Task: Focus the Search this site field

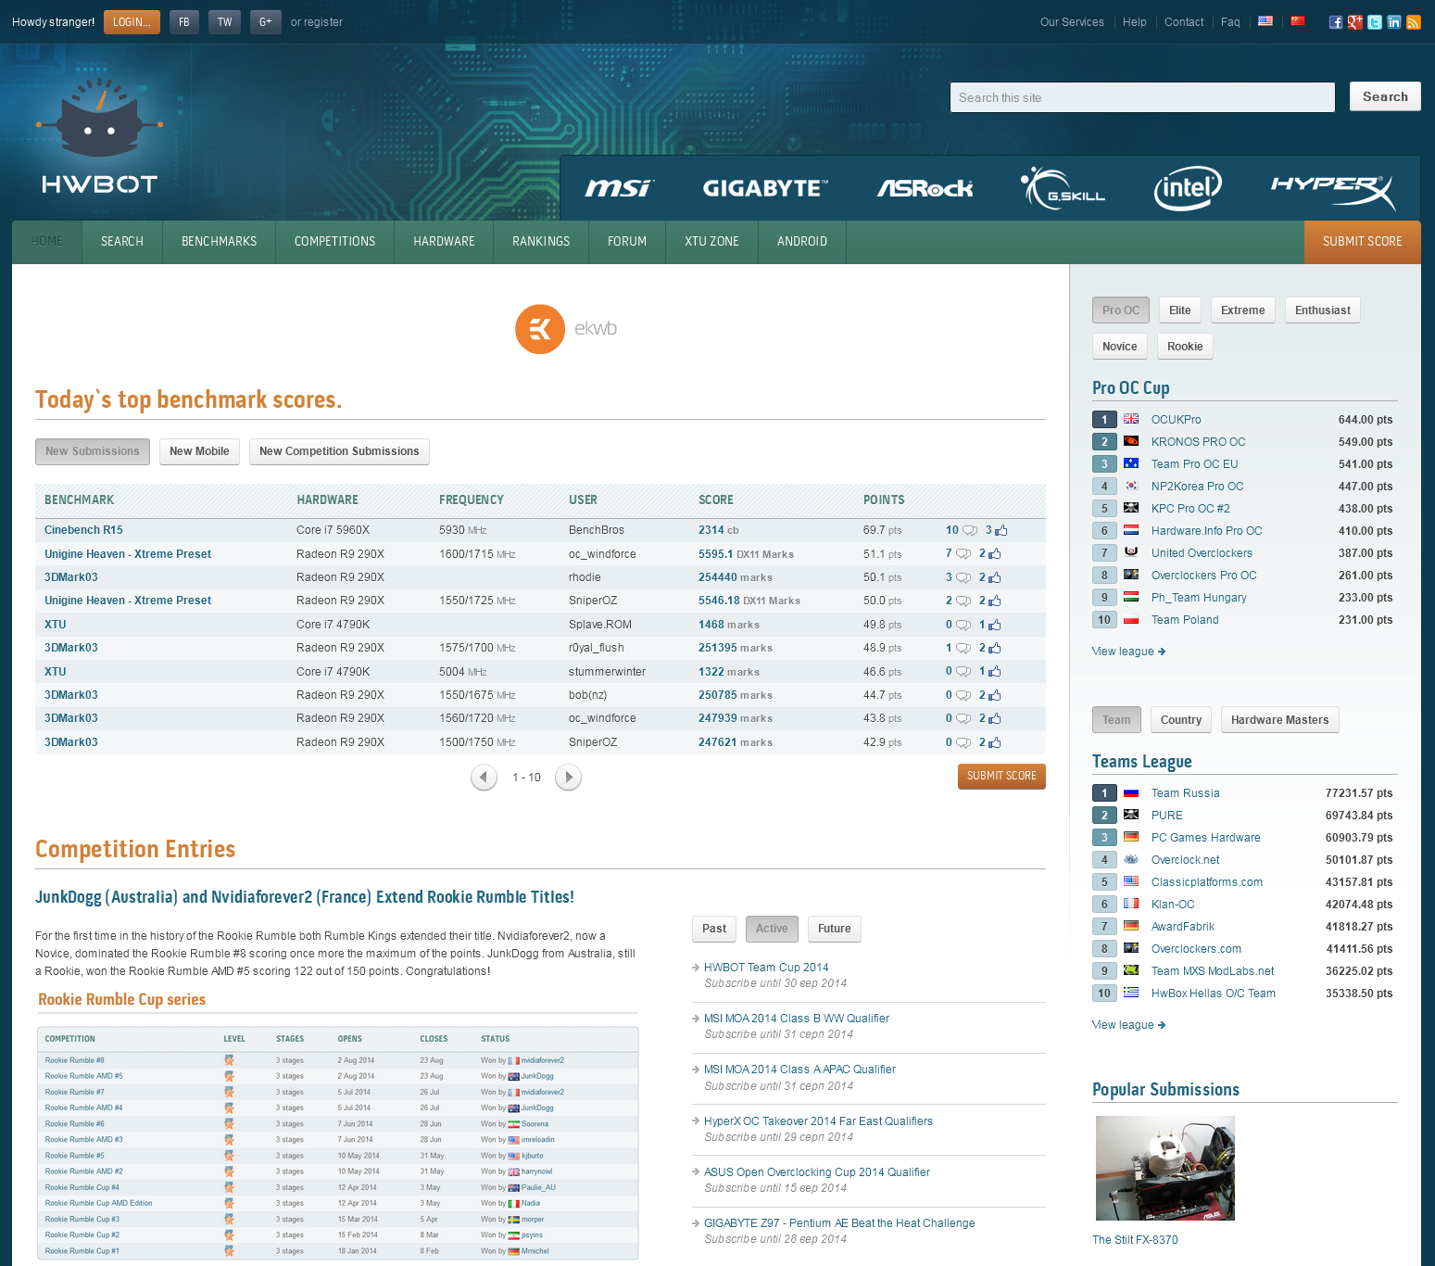Action: point(1142,97)
